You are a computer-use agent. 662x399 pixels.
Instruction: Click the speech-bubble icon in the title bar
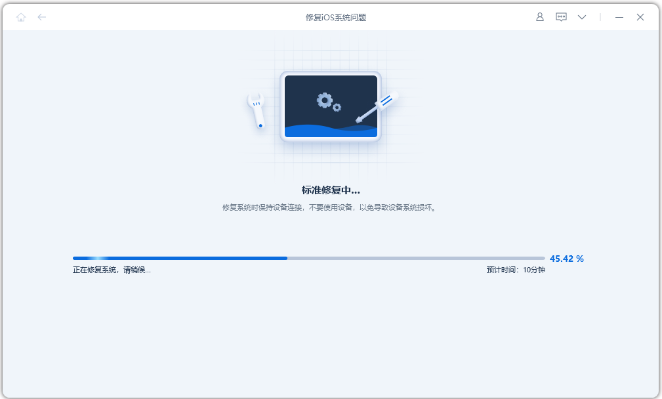tap(561, 17)
